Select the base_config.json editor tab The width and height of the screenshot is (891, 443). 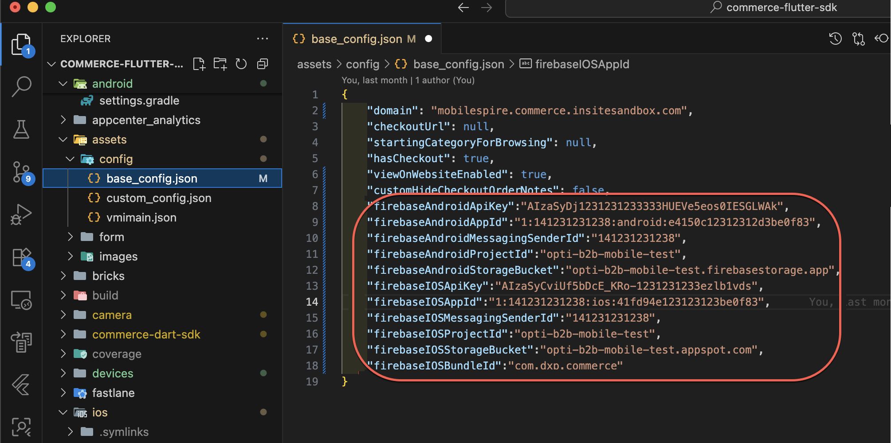pos(362,39)
